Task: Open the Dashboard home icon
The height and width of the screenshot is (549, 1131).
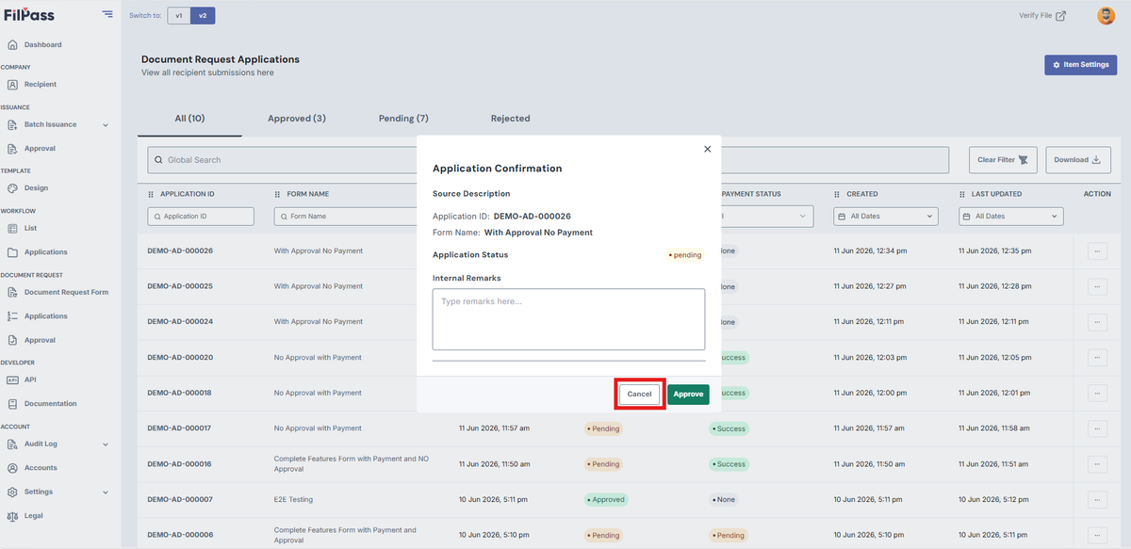Action: click(12, 45)
